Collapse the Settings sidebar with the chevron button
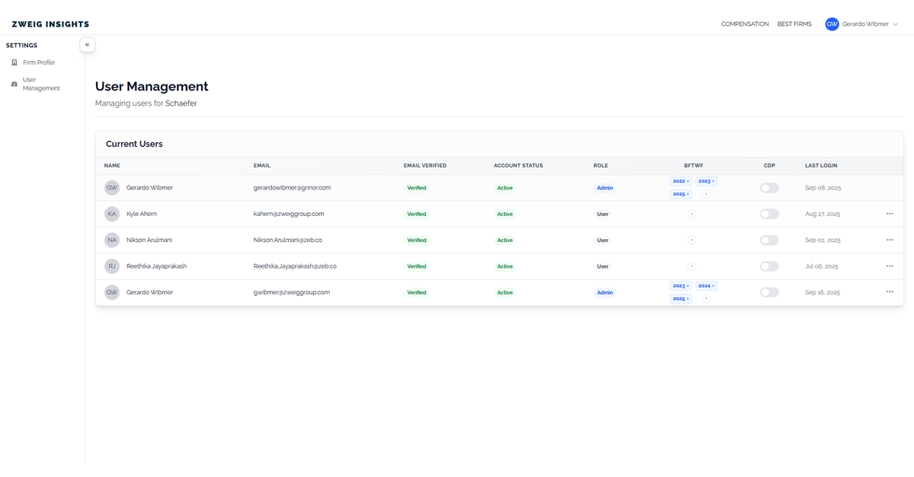 point(87,44)
